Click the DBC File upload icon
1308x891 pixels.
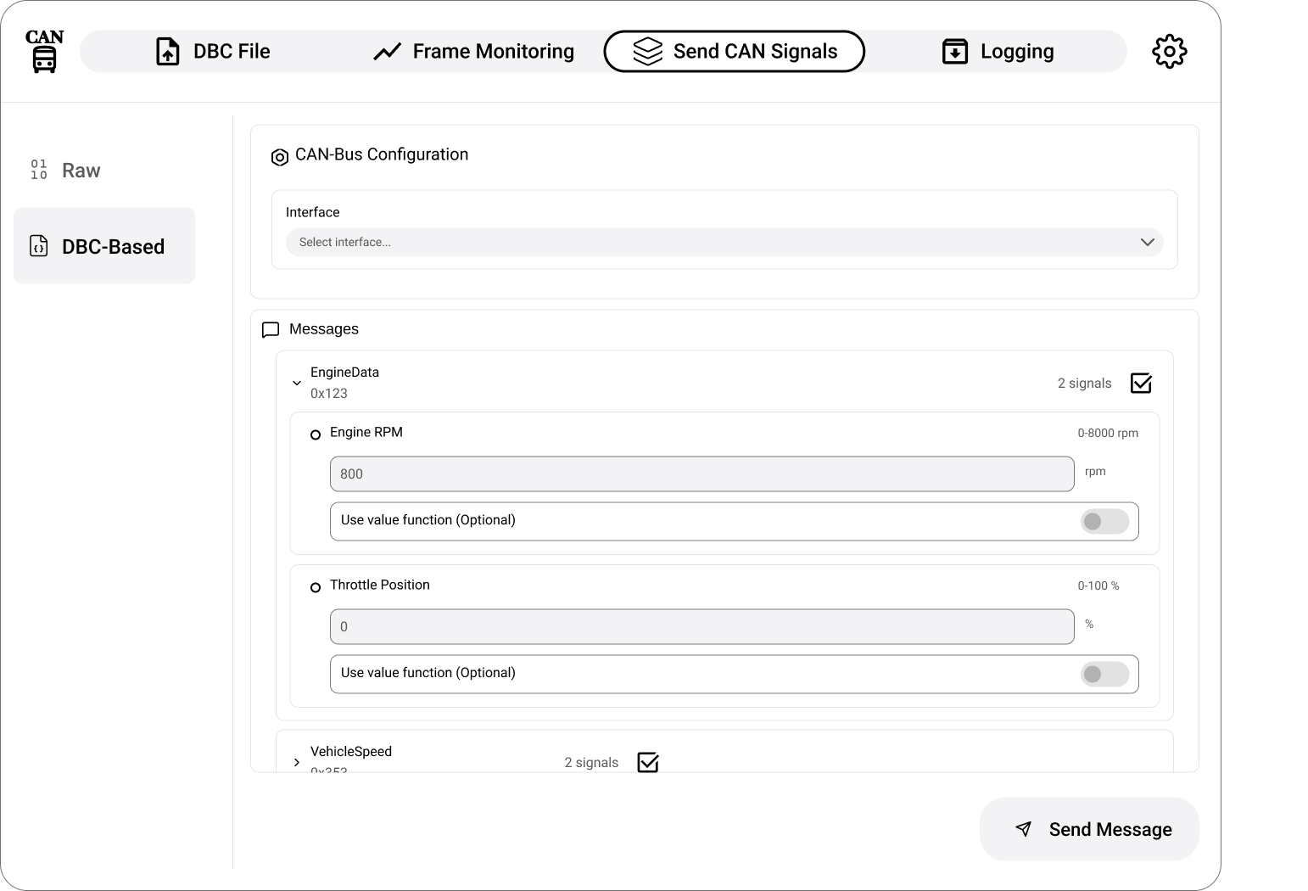pos(168,52)
